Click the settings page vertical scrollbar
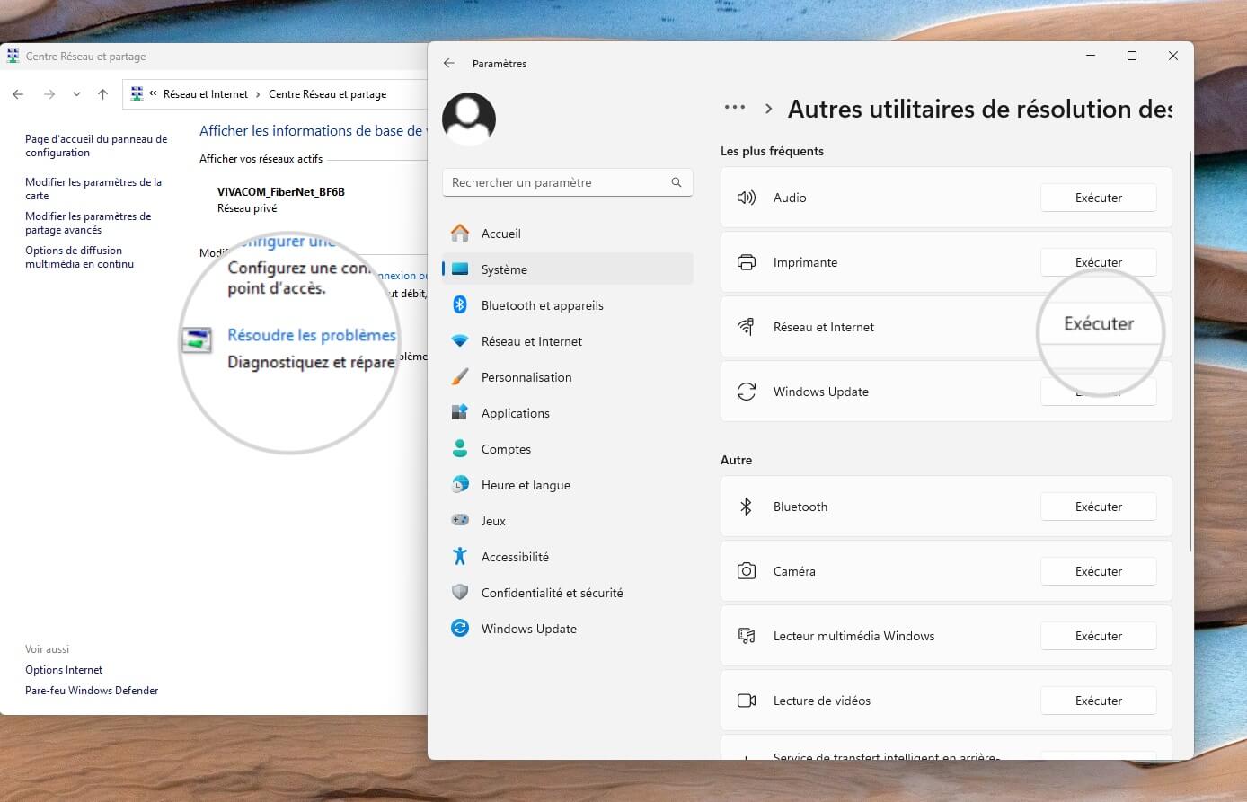Viewport: 1247px width, 802px height. (x=1190, y=350)
